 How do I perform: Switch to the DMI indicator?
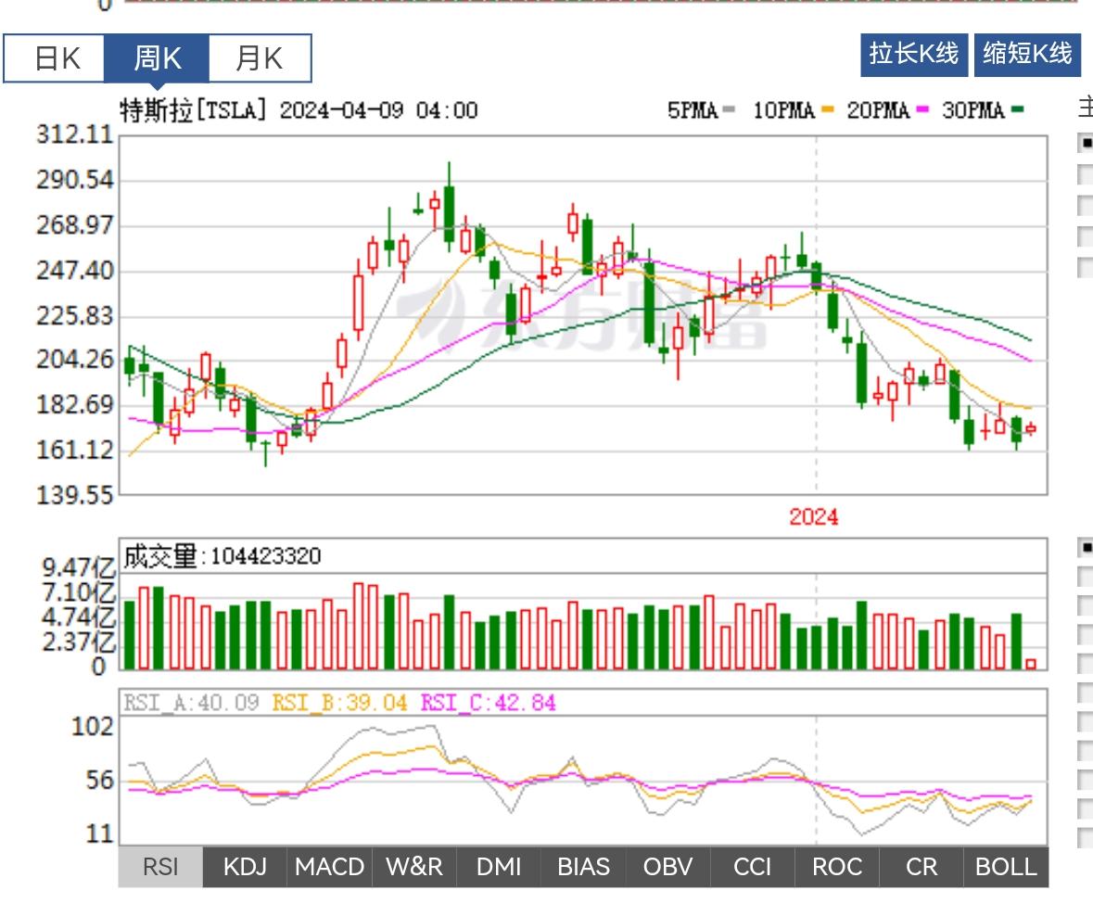point(499,867)
